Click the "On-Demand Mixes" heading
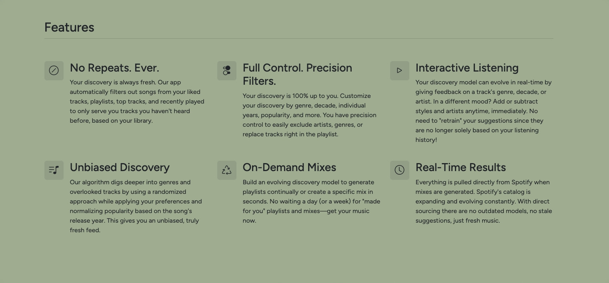This screenshot has height=283, width=609. pos(289,167)
